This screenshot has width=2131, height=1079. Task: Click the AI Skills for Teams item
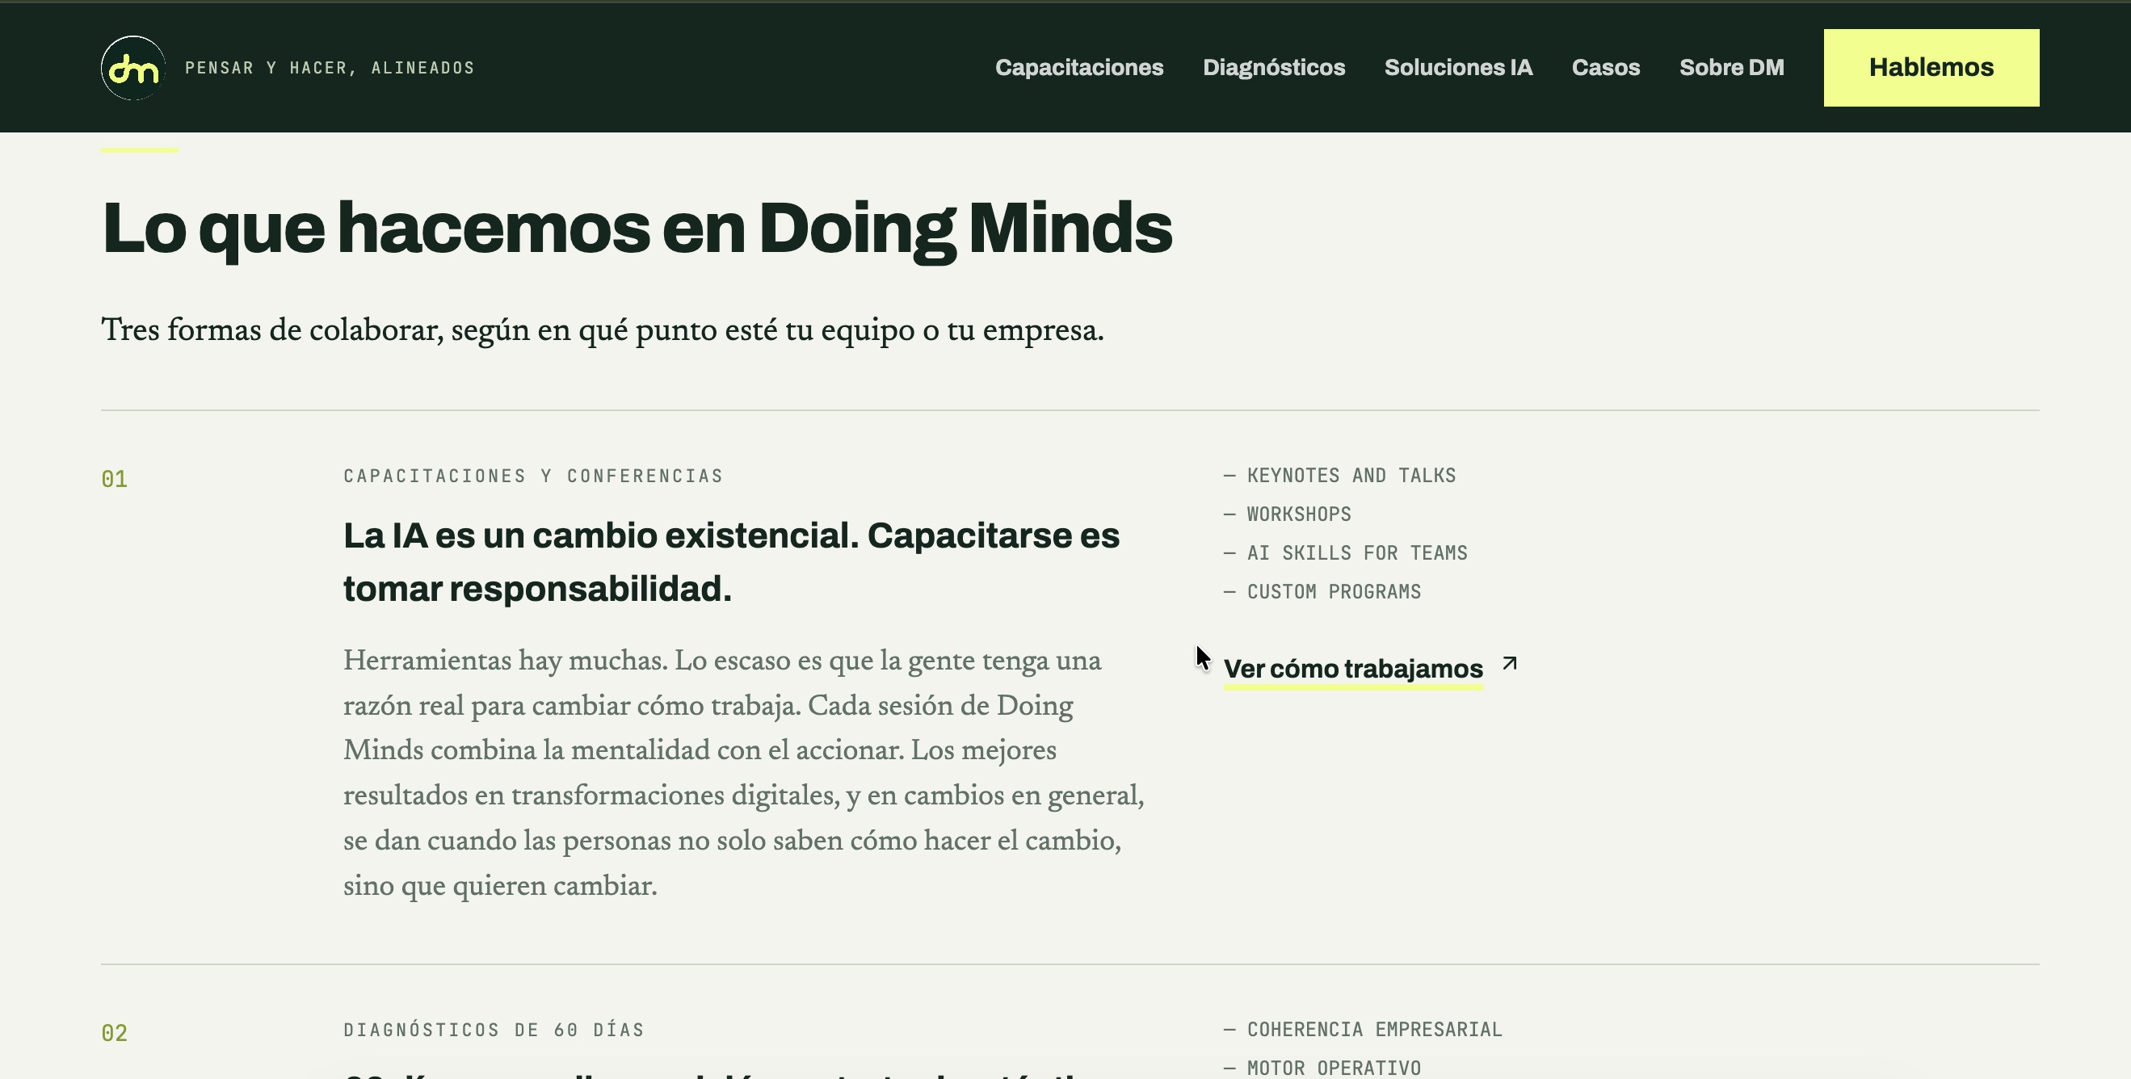click(1346, 553)
